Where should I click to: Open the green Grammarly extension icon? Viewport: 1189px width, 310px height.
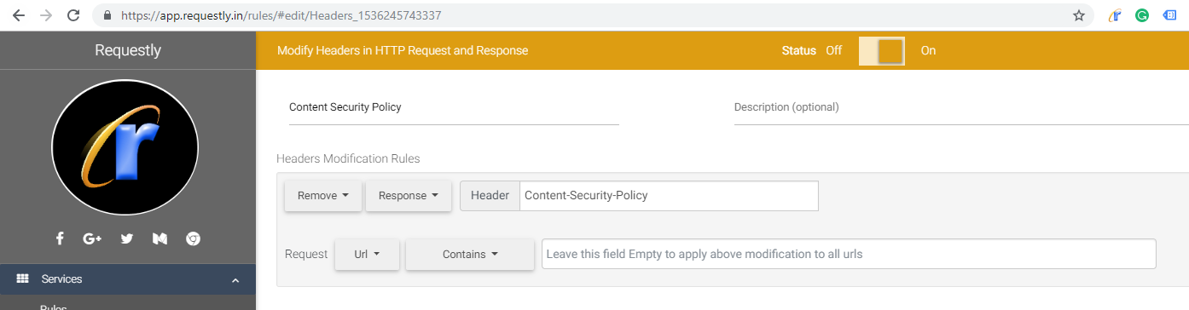click(x=1142, y=15)
